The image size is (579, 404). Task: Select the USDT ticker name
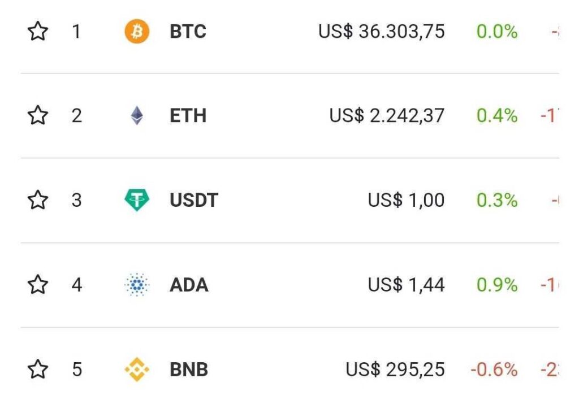coord(193,200)
